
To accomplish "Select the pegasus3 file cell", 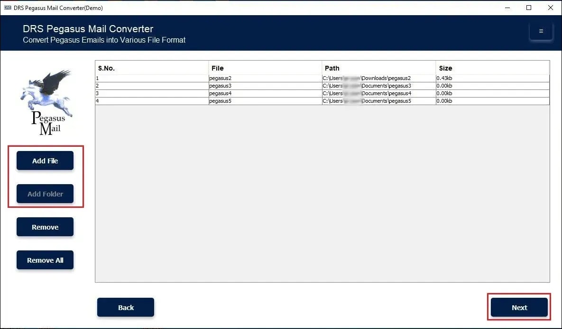I will (x=265, y=86).
